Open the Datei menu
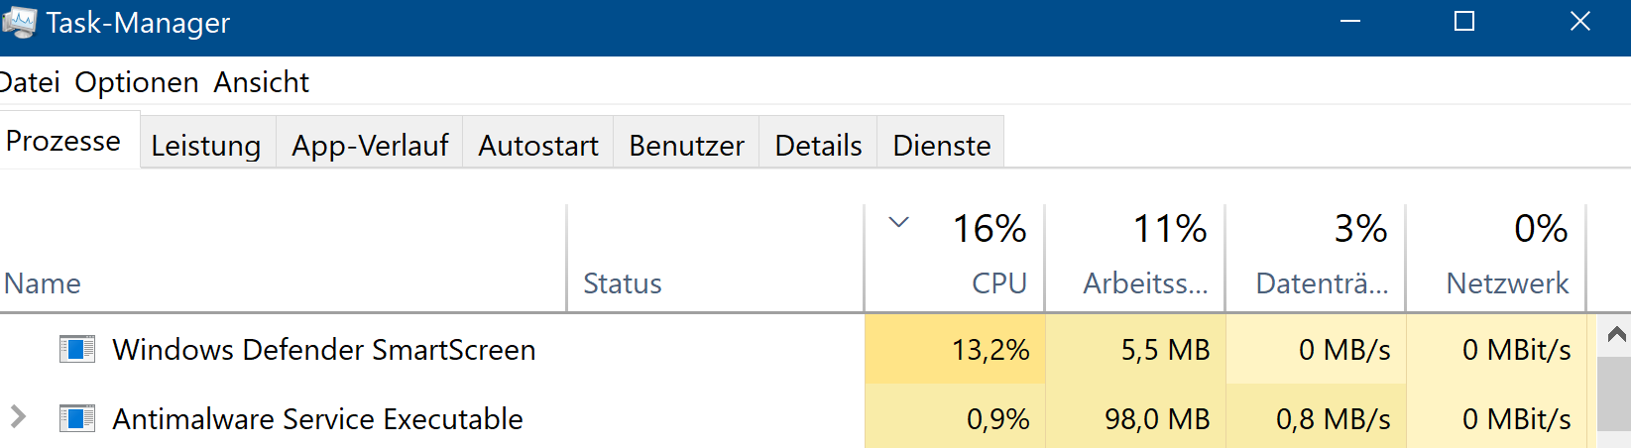The height and width of the screenshot is (448, 1631). (30, 82)
